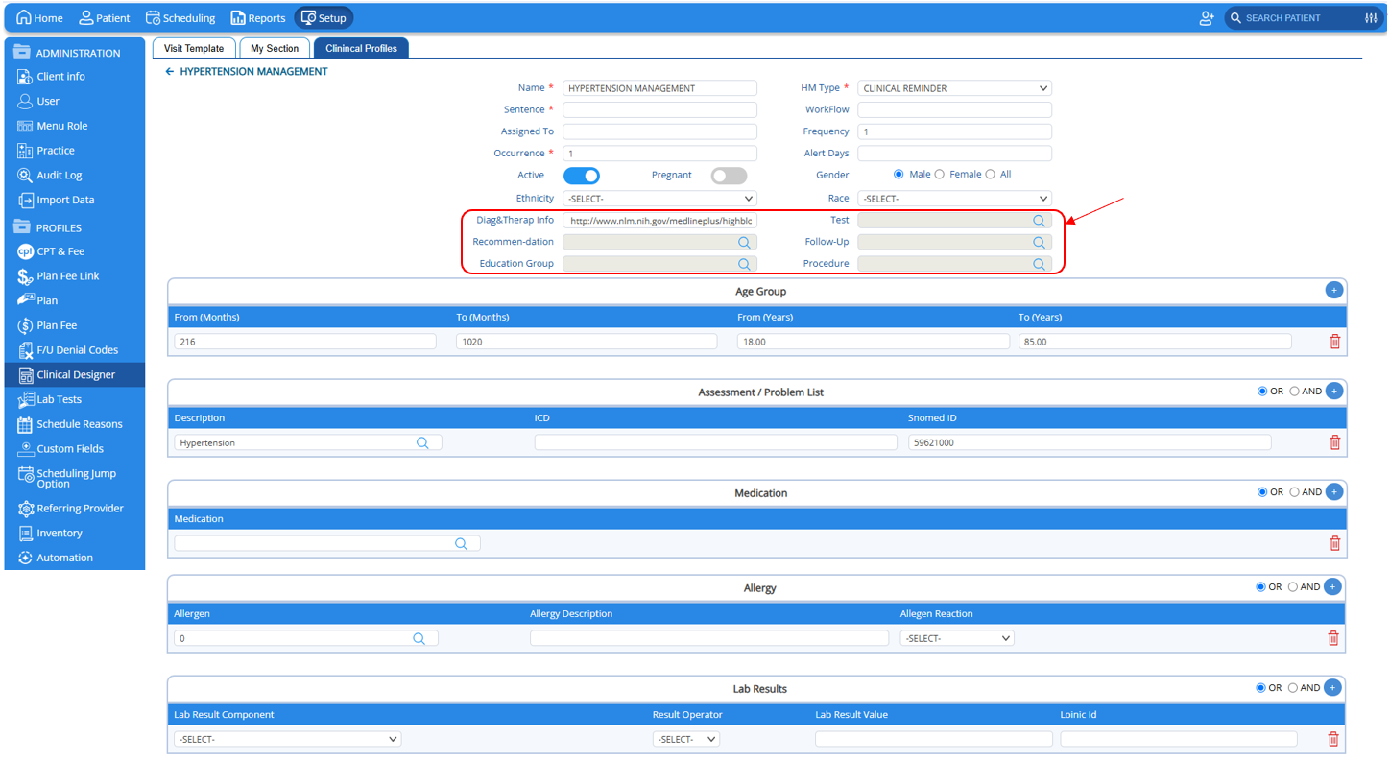Open Home menu

point(39,18)
